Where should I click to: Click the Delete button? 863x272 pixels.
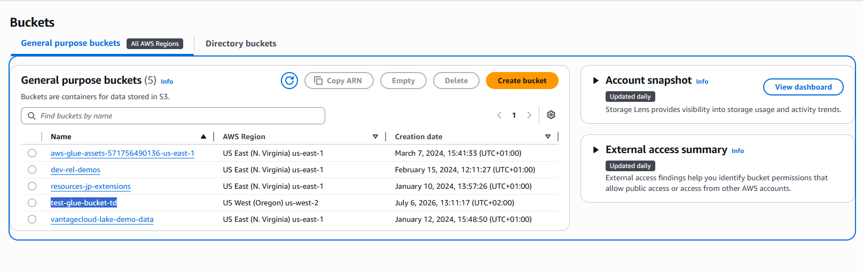tap(456, 81)
